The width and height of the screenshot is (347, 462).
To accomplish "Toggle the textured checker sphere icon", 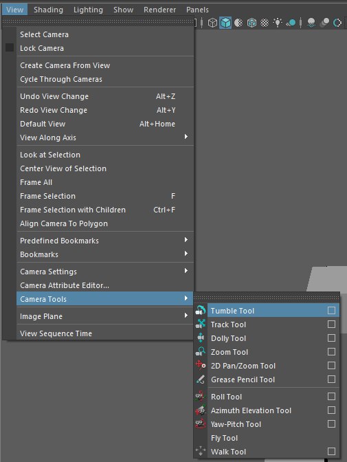I will click(265, 23).
